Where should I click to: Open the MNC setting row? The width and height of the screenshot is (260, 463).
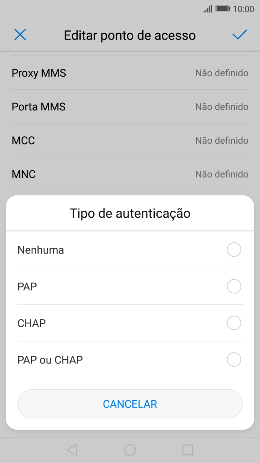point(130,174)
